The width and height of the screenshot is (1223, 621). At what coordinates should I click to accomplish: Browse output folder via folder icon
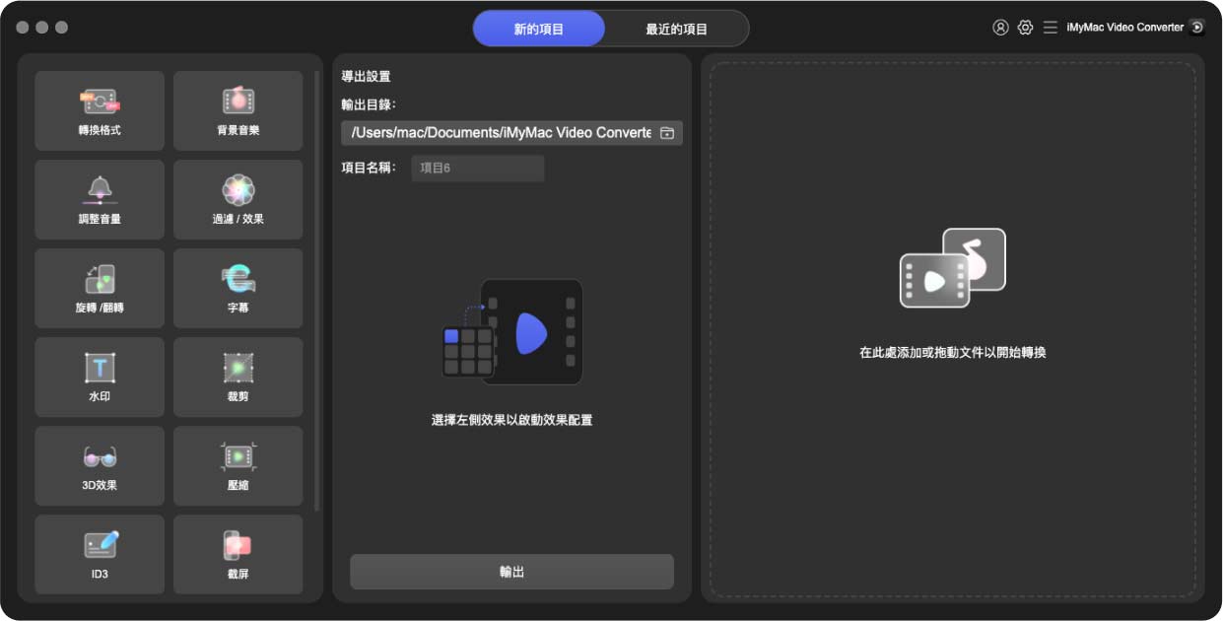[x=667, y=133]
